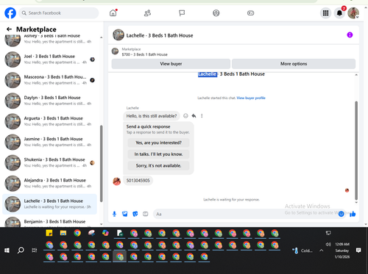Image resolution: width=368 pixels, height=274 pixels.
Task: Open conversation information purple icon
Action: click(x=350, y=35)
